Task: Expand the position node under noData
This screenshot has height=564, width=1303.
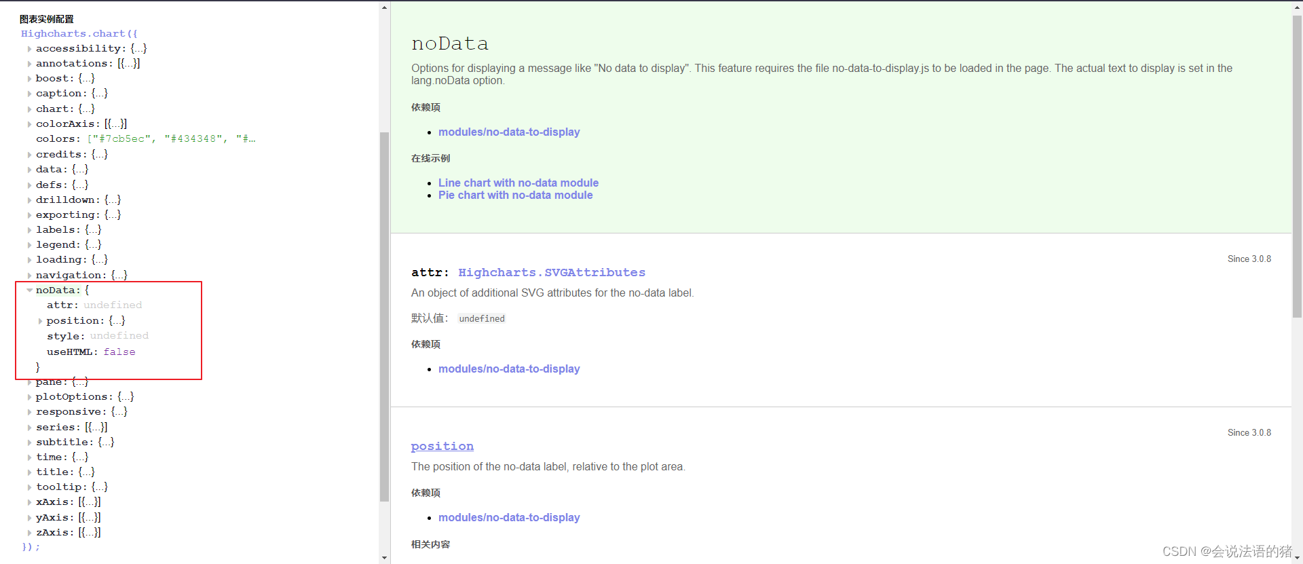Action: [x=40, y=321]
